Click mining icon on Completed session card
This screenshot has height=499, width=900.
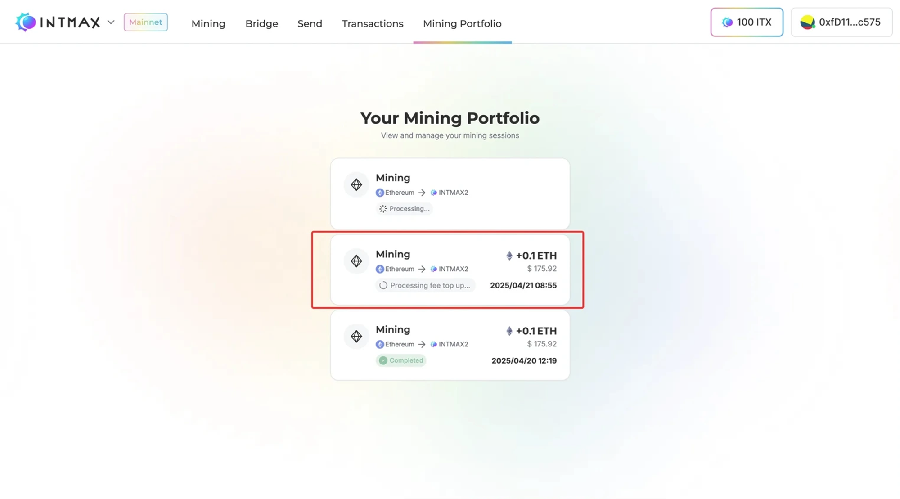(x=356, y=336)
